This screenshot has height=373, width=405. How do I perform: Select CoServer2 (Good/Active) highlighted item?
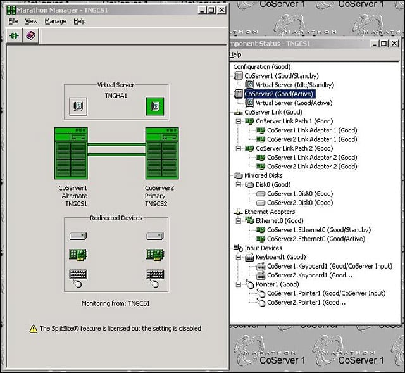279,94
